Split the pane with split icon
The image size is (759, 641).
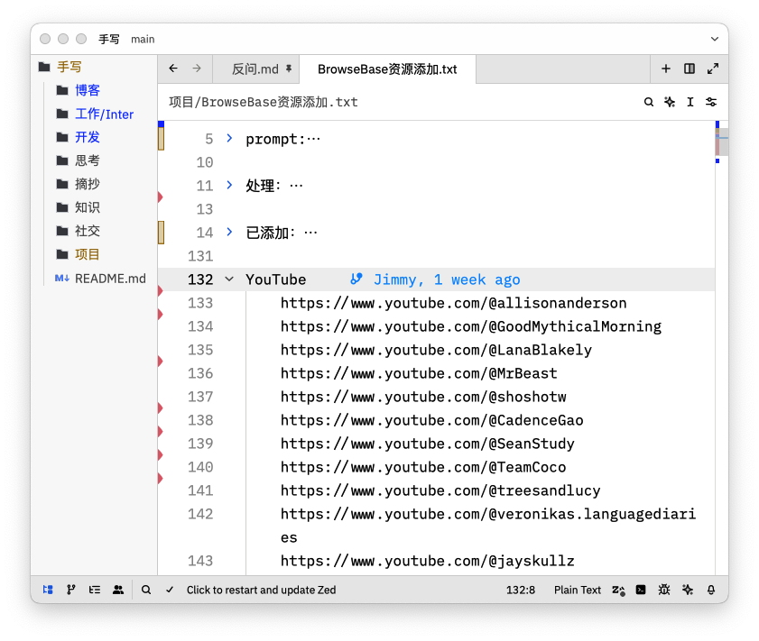(690, 69)
